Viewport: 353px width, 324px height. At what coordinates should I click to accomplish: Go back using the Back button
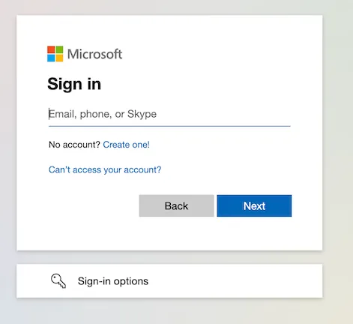pos(176,205)
